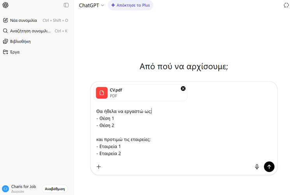Collapse the sidebar with the panel icon
292x195 pixels.
(66, 5)
